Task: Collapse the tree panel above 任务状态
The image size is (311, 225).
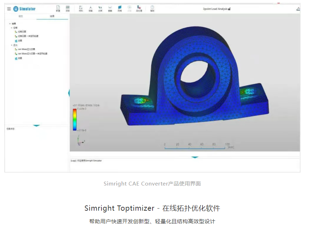Action: pos(36,125)
